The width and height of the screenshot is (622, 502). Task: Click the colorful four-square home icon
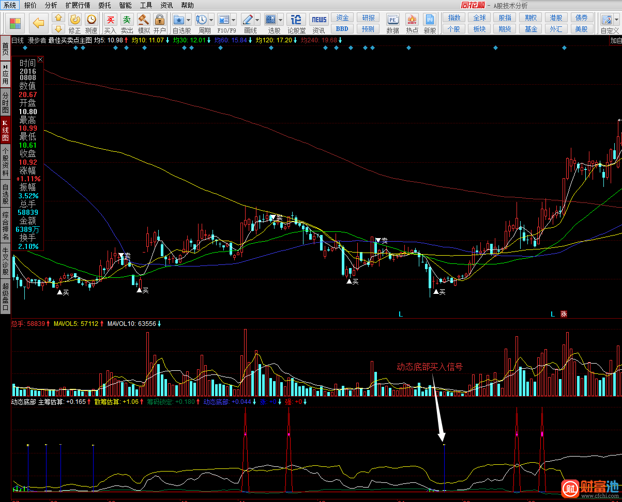[x=16, y=23]
